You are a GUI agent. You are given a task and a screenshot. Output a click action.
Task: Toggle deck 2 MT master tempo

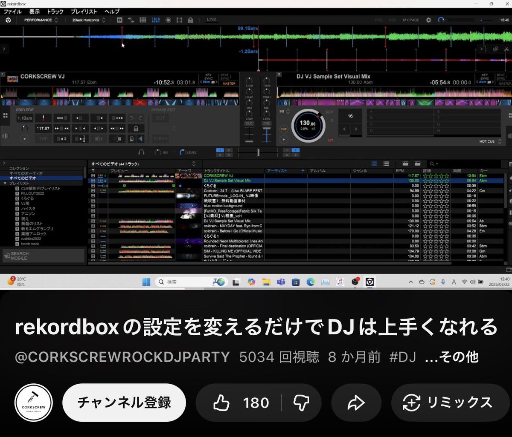(330, 140)
